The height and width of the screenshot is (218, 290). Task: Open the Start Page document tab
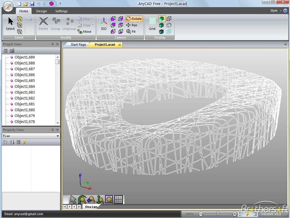(78, 44)
